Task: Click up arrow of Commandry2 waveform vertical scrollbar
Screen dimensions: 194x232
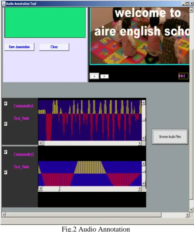Action: coord(144,164)
